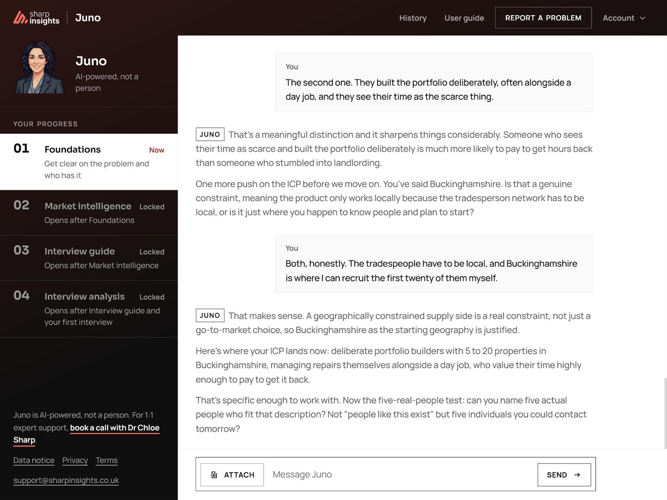Image resolution: width=667 pixels, height=500 pixels.
Task: Select the 03 Interview guide step
Action: (89, 258)
